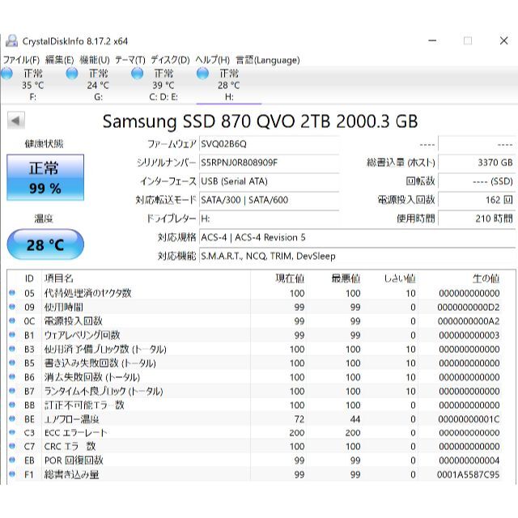Click the drive letter field H:
This screenshot has height=518, width=518.
point(270,219)
